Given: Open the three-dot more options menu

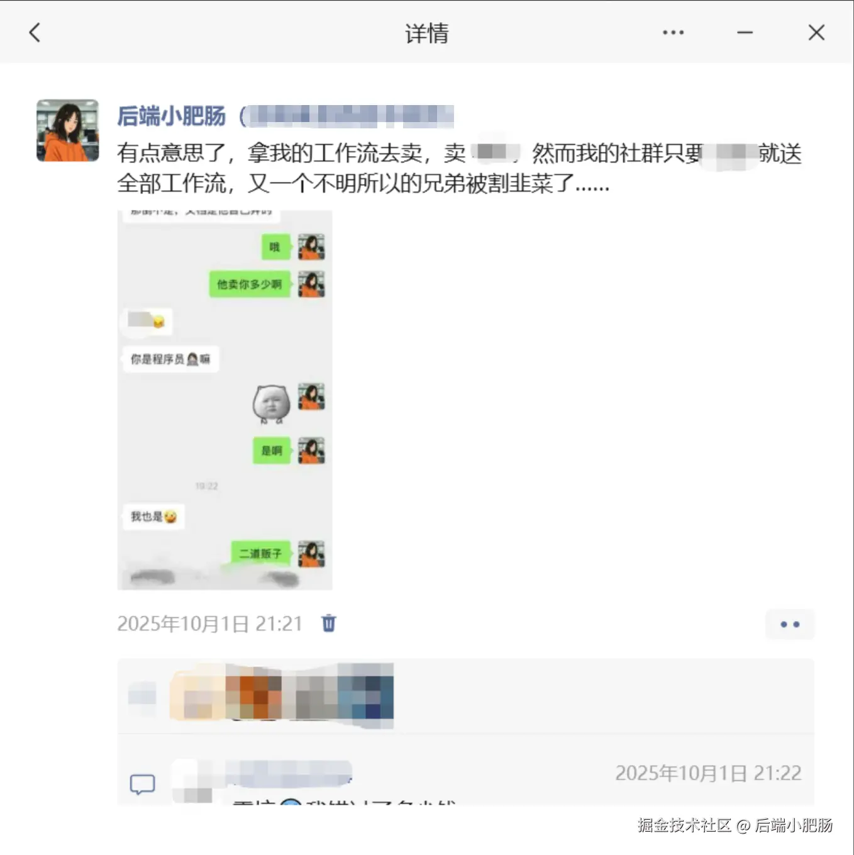Looking at the screenshot, I should [x=673, y=33].
